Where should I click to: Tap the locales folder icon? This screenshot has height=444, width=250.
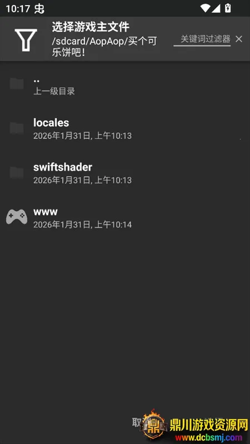(17, 128)
